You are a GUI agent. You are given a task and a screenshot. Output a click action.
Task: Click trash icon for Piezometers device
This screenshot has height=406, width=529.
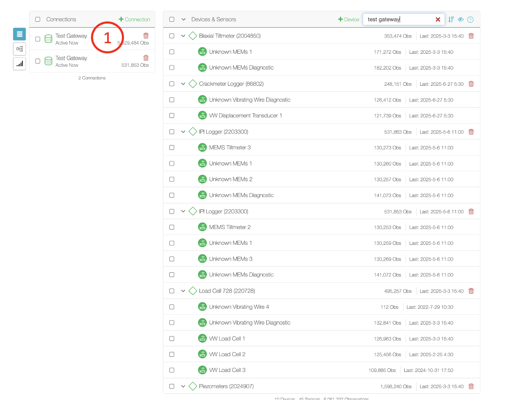pyautogui.click(x=471, y=386)
